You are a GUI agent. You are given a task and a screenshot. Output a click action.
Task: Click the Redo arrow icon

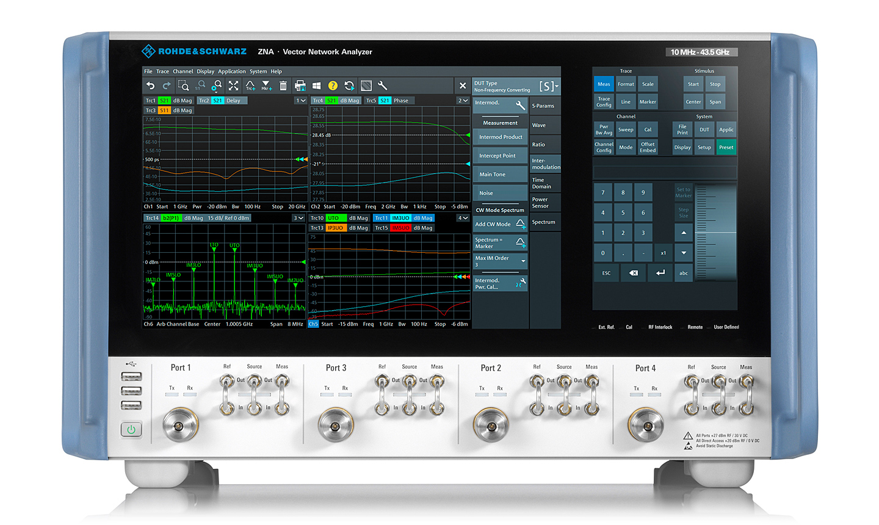point(166,86)
